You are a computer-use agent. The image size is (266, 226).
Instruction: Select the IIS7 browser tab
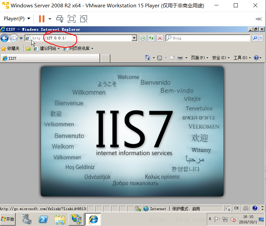coord(51,58)
